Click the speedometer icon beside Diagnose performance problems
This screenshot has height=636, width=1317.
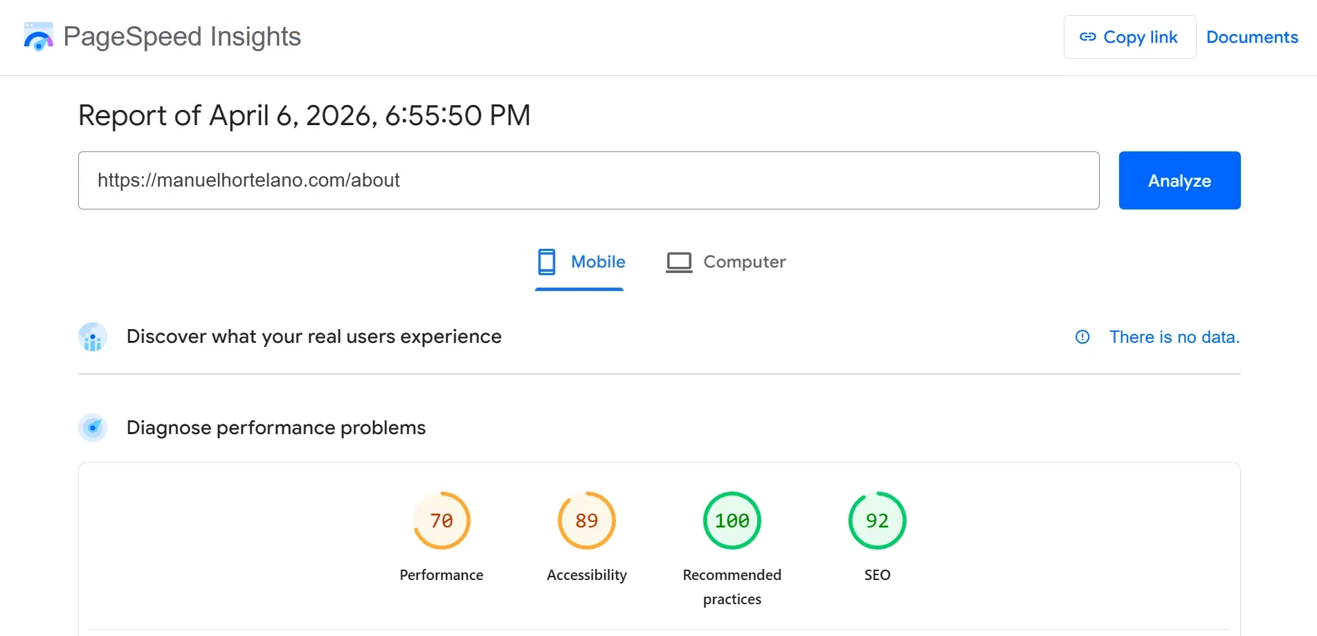tap(93, 428)
